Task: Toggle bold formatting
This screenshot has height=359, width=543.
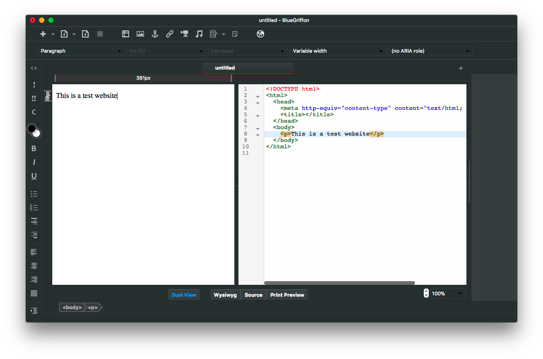Action: pos(34,148)
